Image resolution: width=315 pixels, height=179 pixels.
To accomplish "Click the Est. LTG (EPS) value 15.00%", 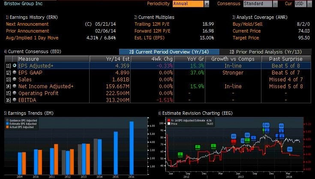I will click(207, 38).
